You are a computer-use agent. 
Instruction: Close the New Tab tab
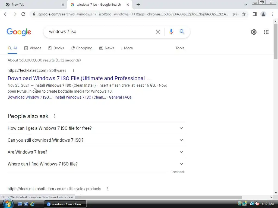click(63, 5)
